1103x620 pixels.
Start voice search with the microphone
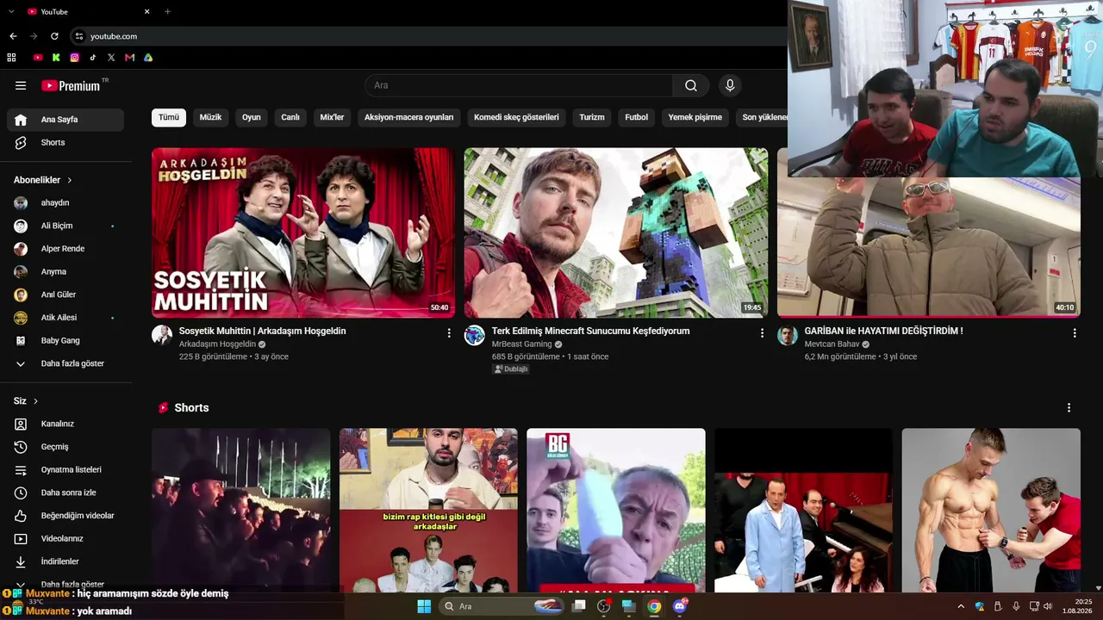(730, 85)
